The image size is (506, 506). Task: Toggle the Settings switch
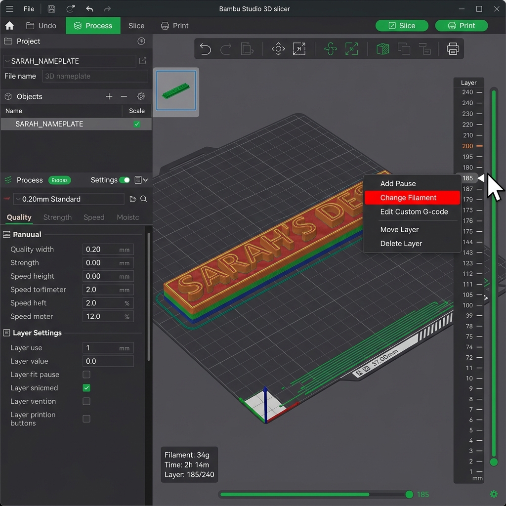[124, 180]
